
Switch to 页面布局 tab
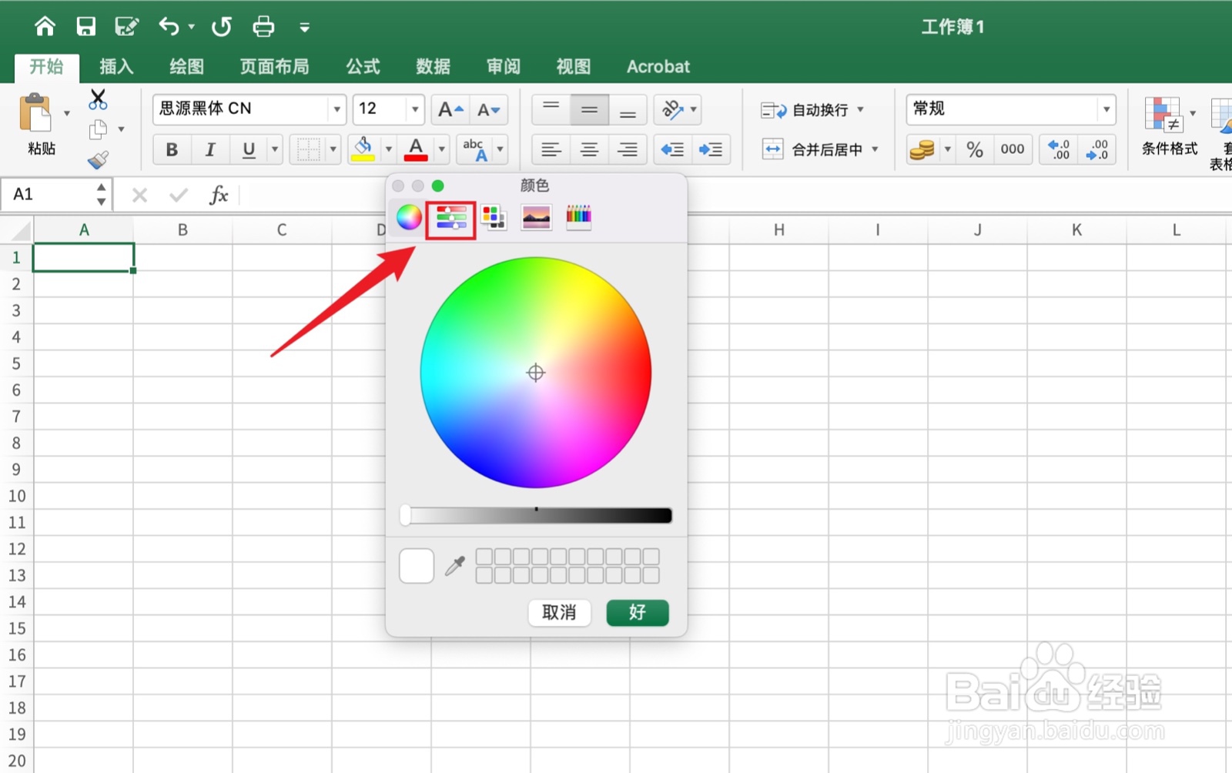(274, 67)
